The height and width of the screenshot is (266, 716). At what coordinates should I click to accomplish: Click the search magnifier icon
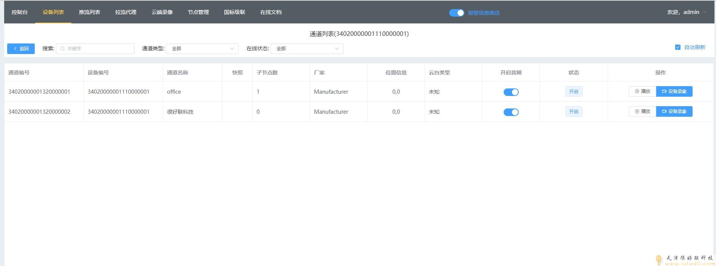point(63,48)
